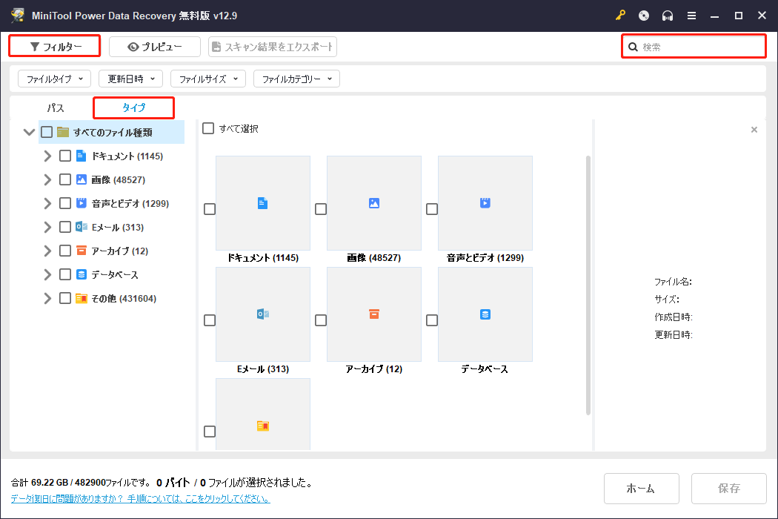The height and width of the screenshot is (519, 778).
Task: Click the アーカイブ tree archive icon
Action: pyautogui.click(x=81, y=251)
